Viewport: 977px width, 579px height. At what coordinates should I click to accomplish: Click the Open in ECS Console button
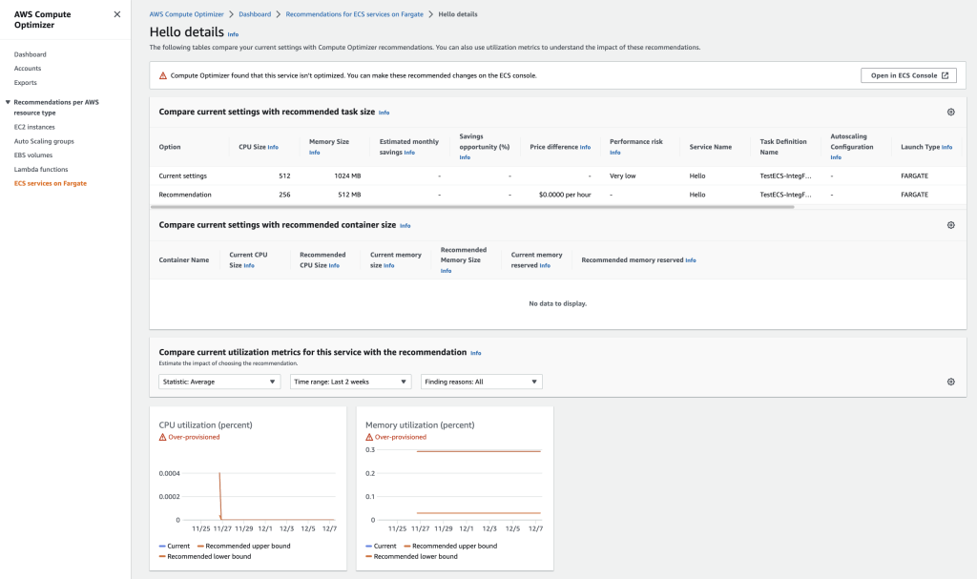(907, 74)
